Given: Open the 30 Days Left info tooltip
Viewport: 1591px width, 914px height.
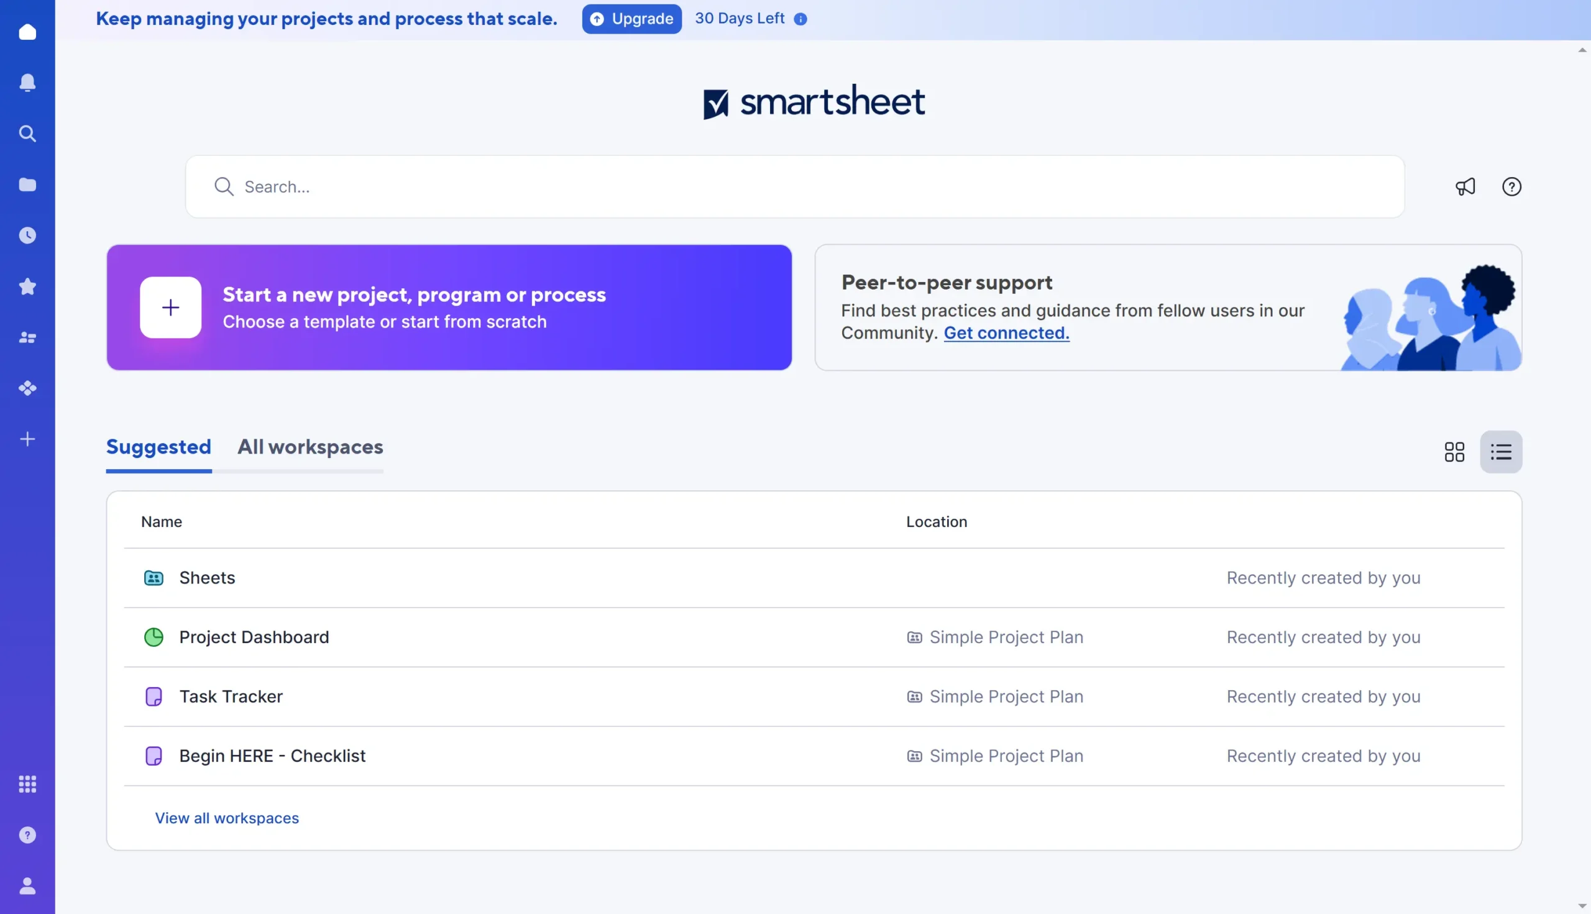Looking at the screenshot, I should click(x=800, y=19).
